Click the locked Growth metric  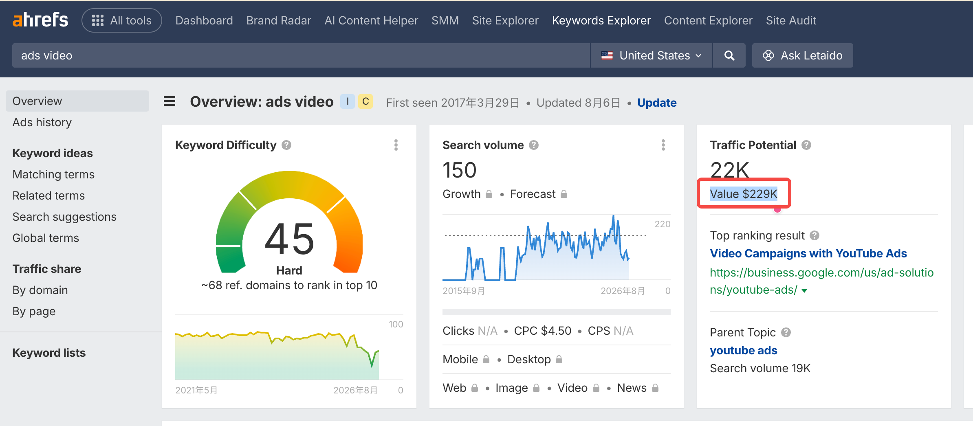point(467,194)
